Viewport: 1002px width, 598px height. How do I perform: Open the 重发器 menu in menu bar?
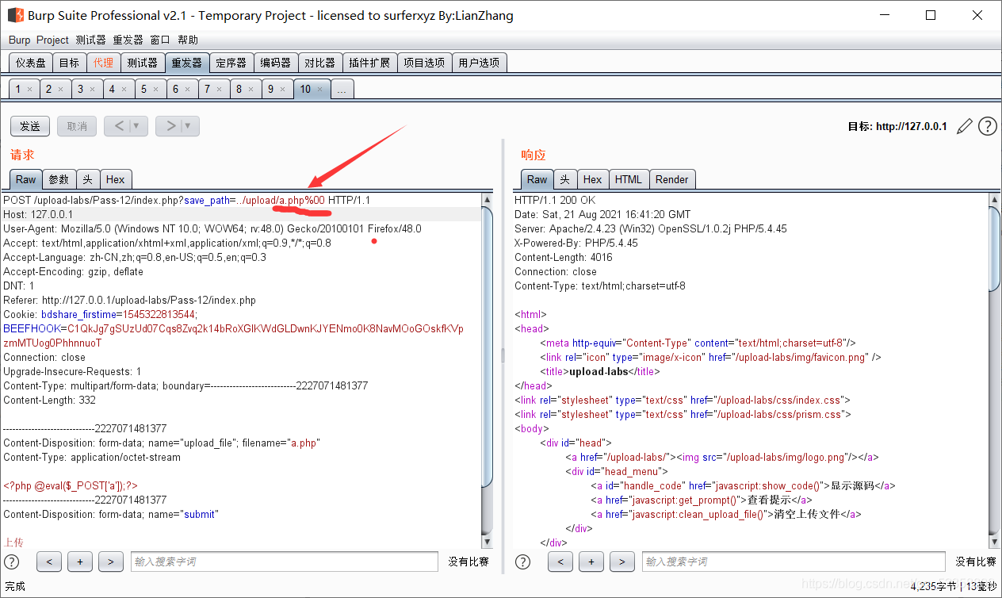[128, 40]
